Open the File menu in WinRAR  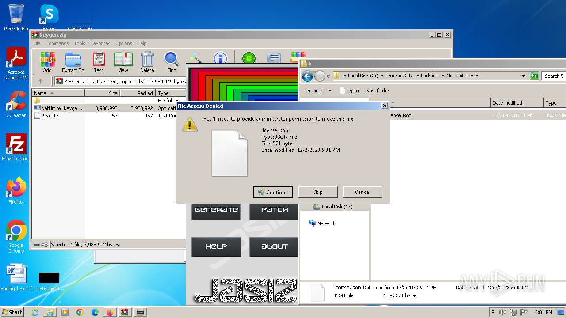37,43
